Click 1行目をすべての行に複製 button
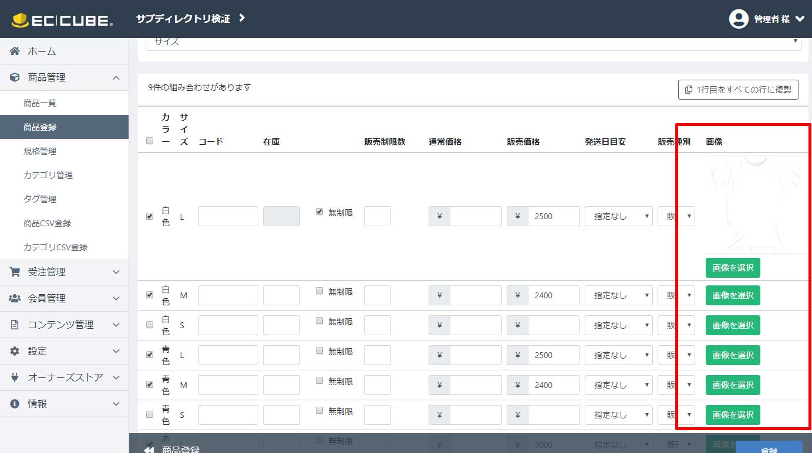Screen dimensions: 812x453 click(x=738, y=90)
